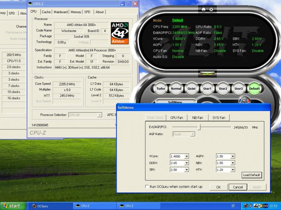Select the CPU tab in CPU-Z
This screenshot has width=281, height=210.
(33, 12)
